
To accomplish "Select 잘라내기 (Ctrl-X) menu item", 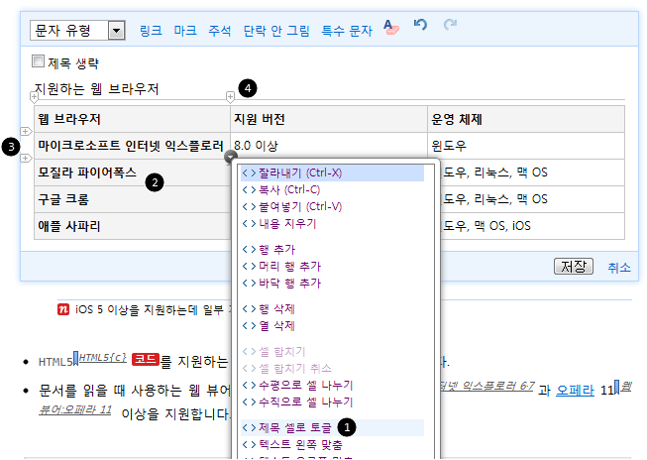I will click(332, 173).
